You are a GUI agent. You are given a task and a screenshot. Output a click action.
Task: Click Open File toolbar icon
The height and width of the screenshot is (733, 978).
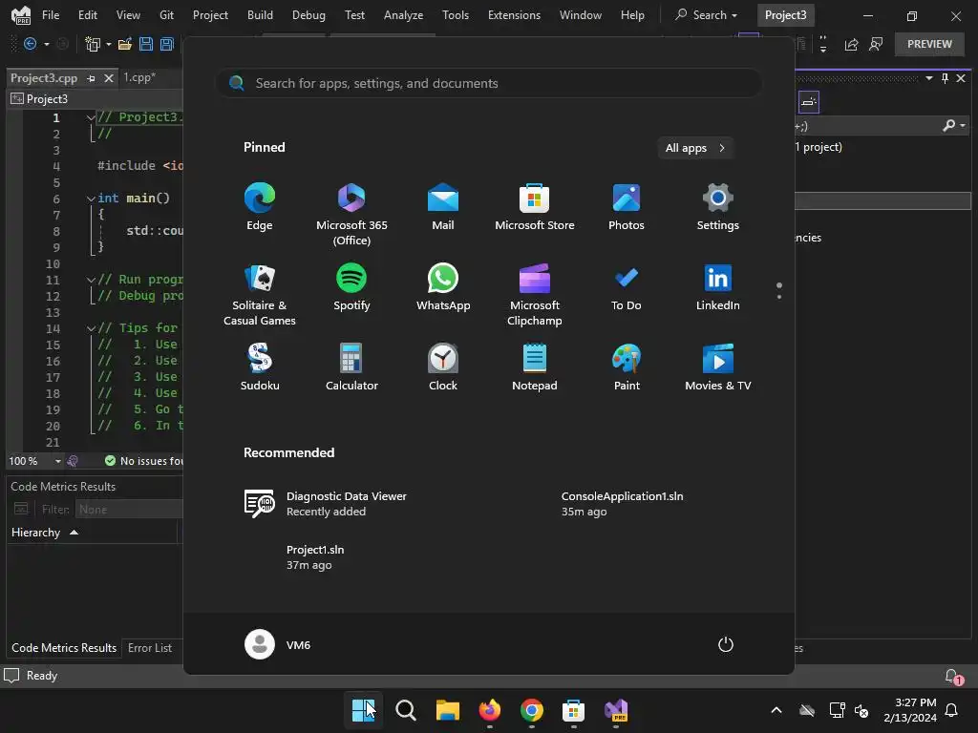(125, 44)
